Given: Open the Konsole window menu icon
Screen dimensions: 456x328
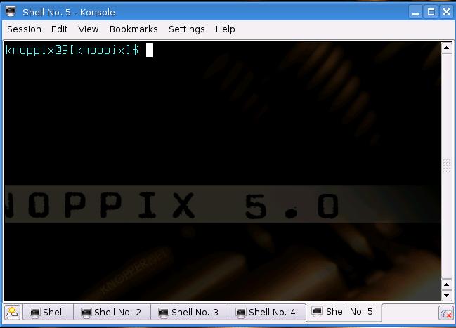Looking at the screenshot, I should point(11,11).
